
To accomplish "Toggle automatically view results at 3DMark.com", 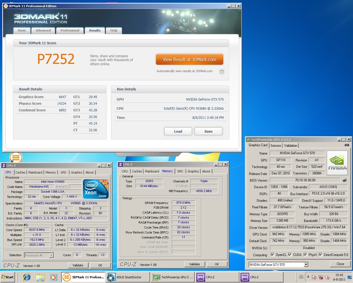I will pyautogui.click(x=222, y=72).
